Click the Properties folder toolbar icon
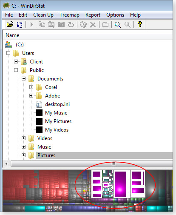 pyautogui.click(x=105, y=25)
